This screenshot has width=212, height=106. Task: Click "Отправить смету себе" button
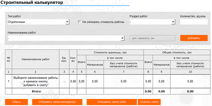click(x=112, y=102)
